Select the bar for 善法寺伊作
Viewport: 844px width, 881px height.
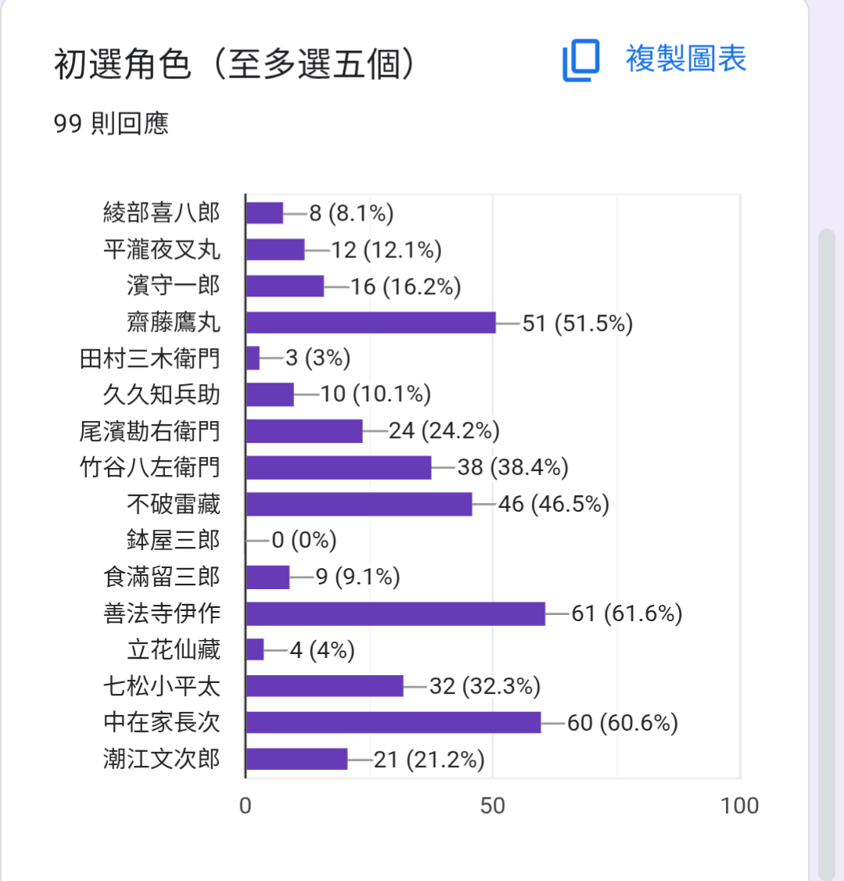click(395, 613)
